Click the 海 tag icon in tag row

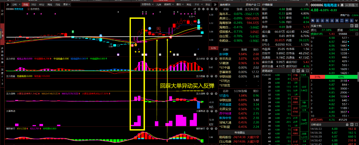click(313, 21)
